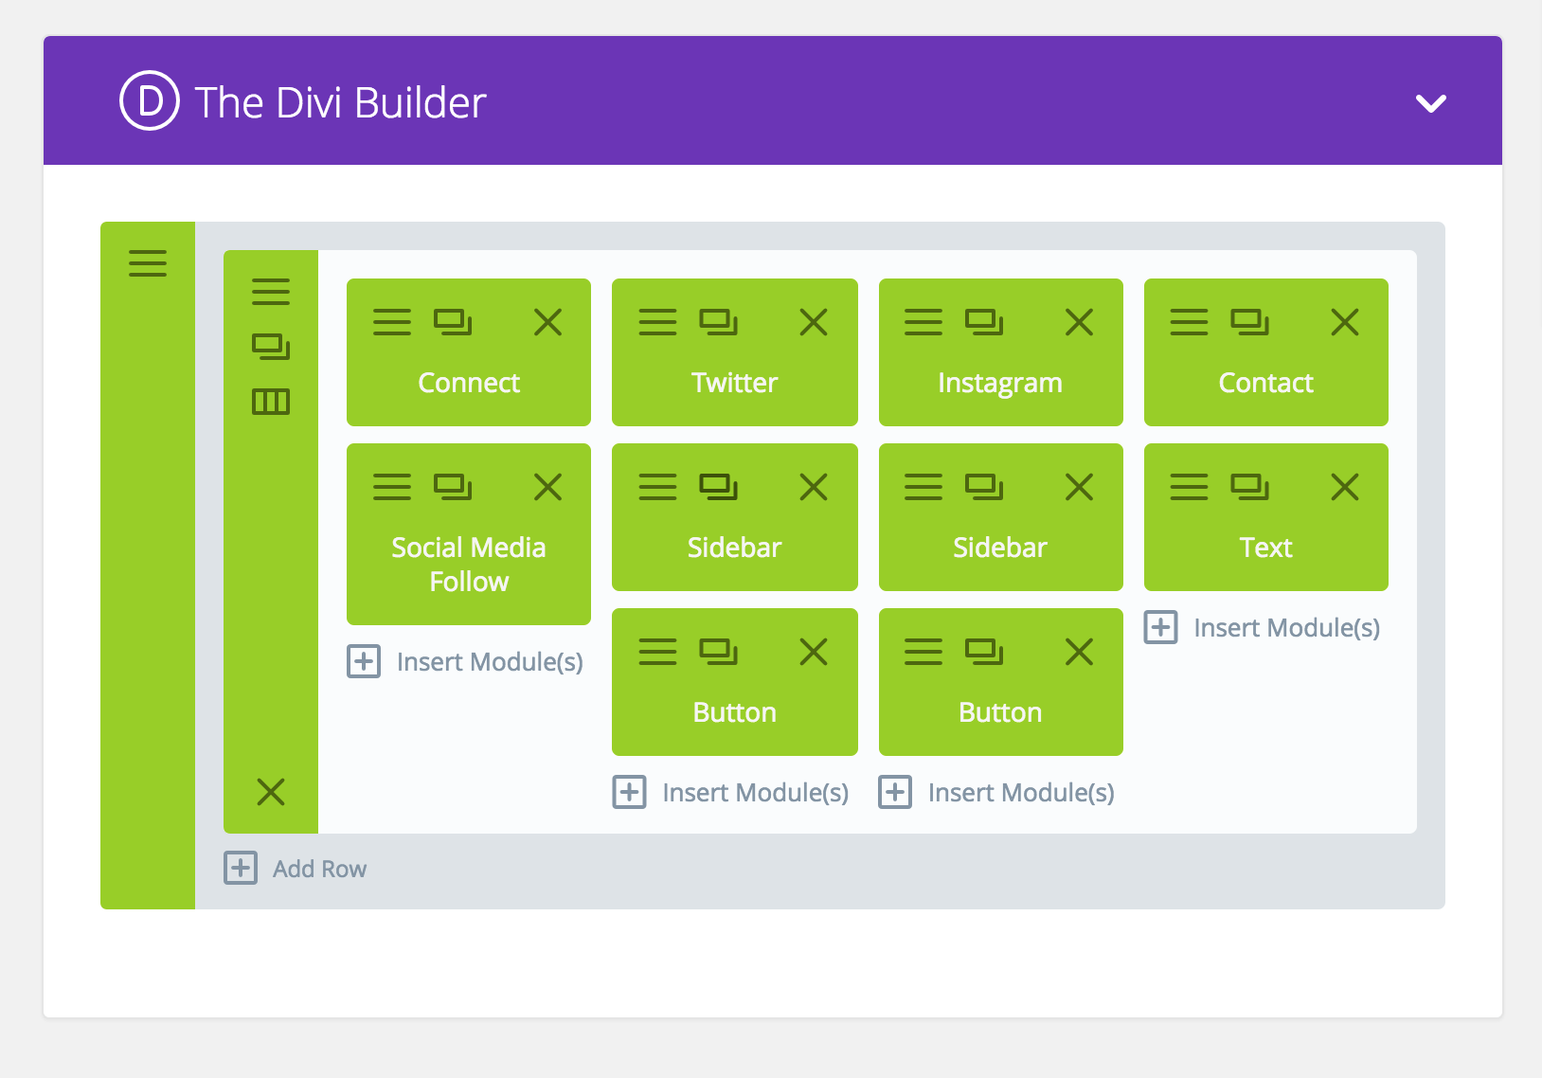Clone the row with duplicate icon

(271, 347)
